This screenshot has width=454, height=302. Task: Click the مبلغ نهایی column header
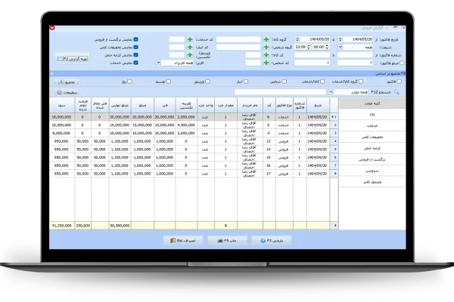(x=120, y=106)
